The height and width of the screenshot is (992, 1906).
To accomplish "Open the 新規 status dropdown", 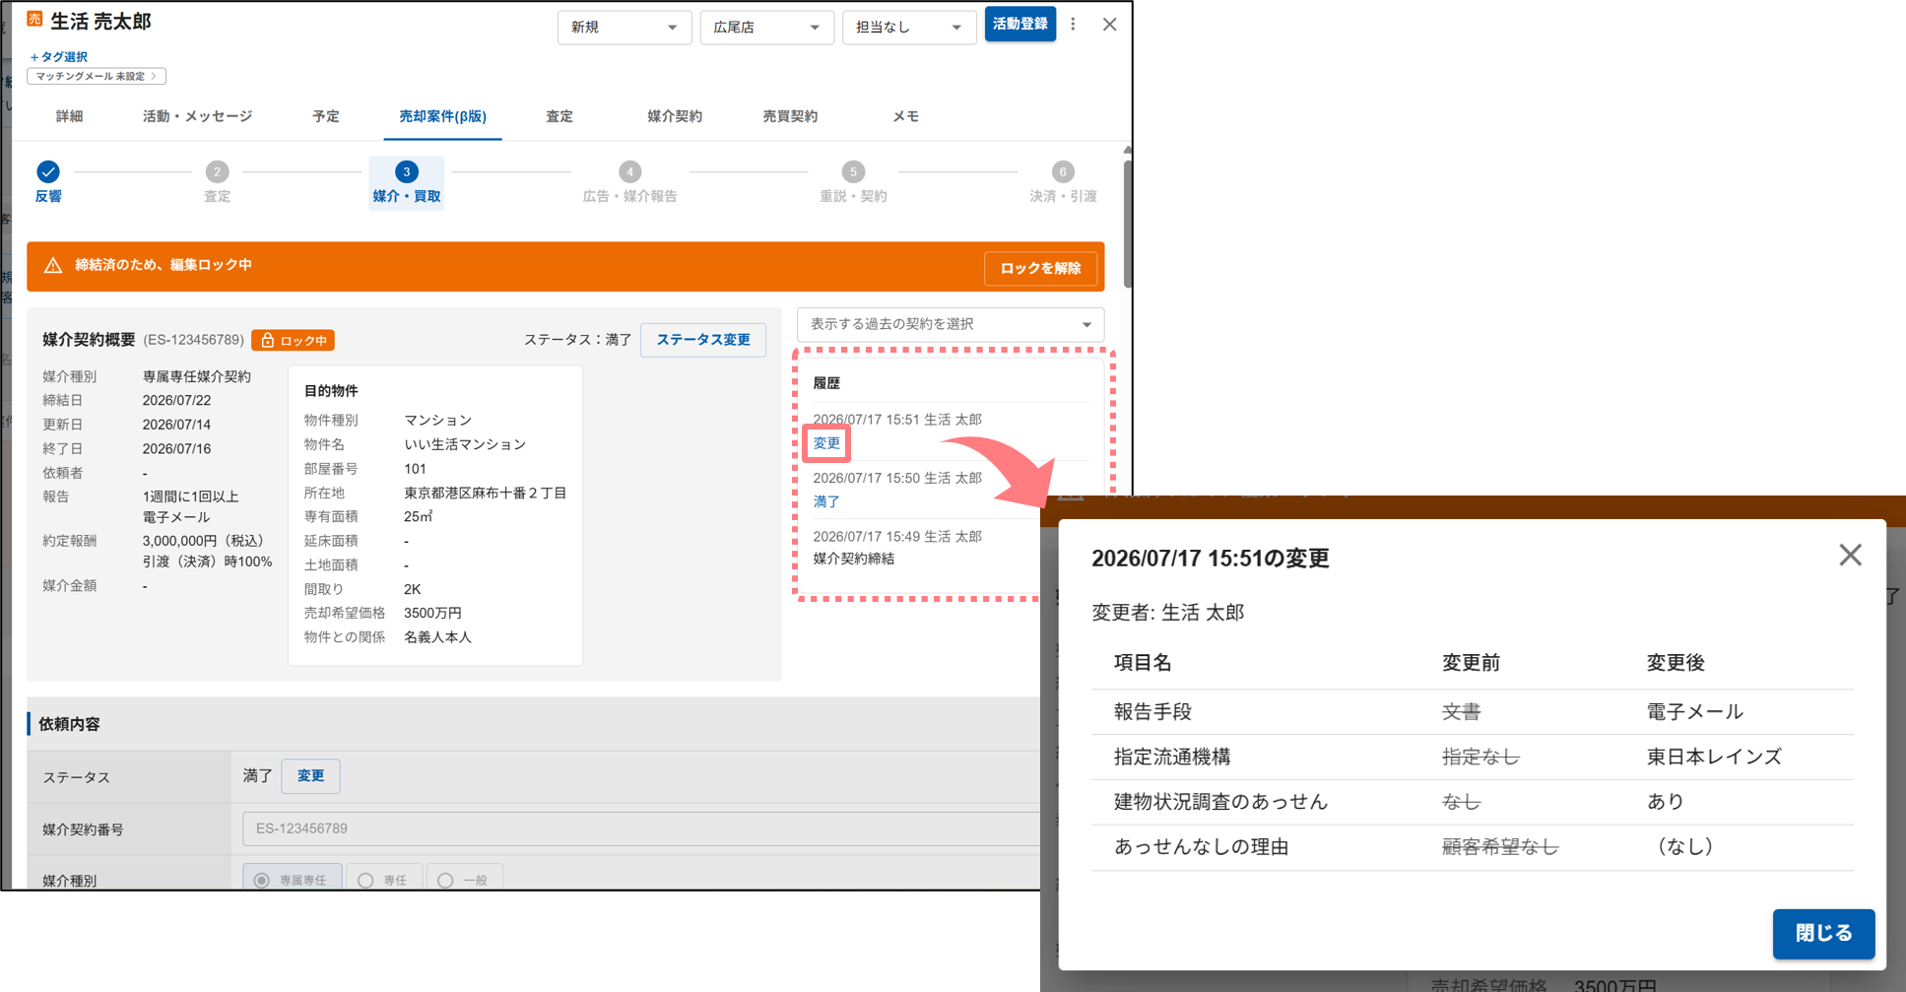I will pos(624,27).
